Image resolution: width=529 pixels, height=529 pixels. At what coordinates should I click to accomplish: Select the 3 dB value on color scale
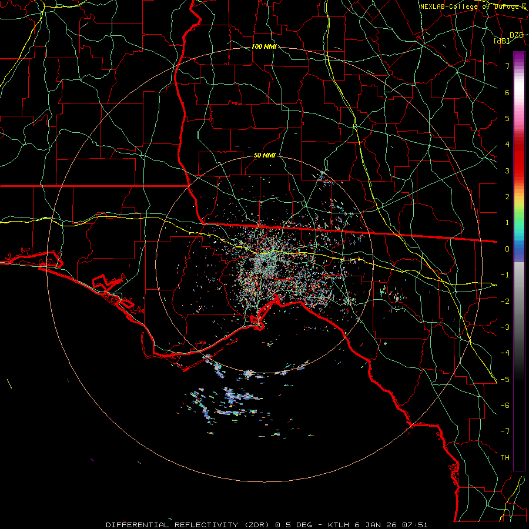click(x=507, y=170)
